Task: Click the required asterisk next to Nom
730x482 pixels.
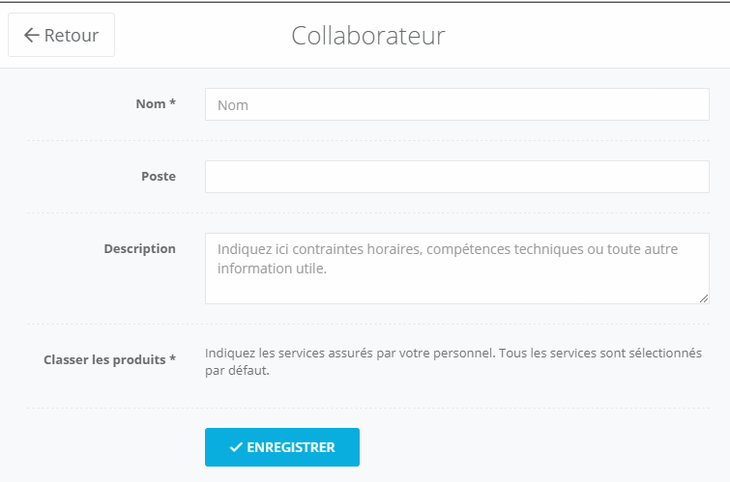Action: [x=173, y=102]
